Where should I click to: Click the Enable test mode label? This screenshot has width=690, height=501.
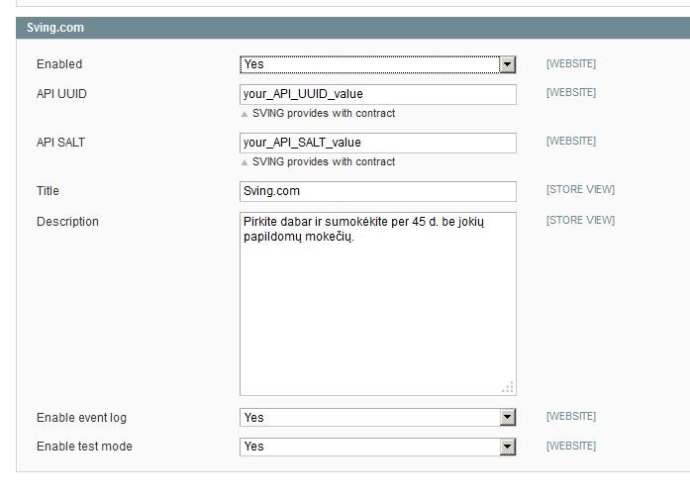(84, 447)
